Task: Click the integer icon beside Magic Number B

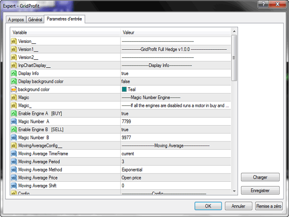Action: [x=14, y=137]
